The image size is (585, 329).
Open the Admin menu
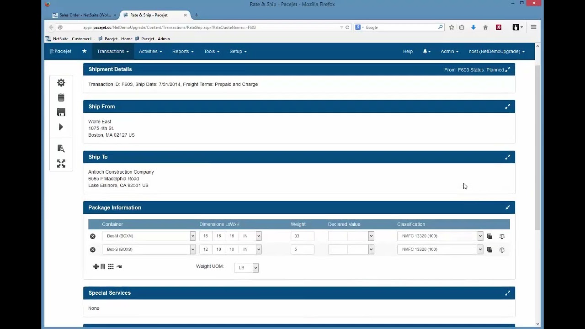click(449, 51)
